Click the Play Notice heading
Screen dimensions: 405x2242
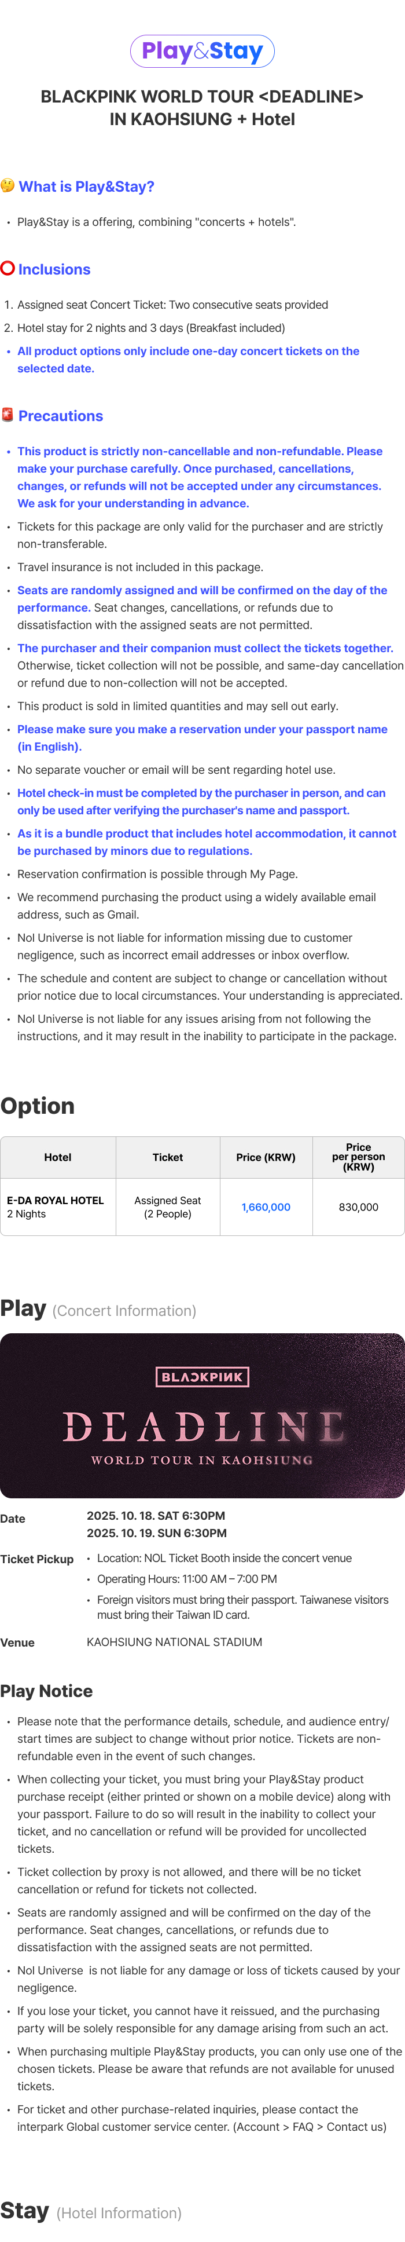tap(47, 1690)
